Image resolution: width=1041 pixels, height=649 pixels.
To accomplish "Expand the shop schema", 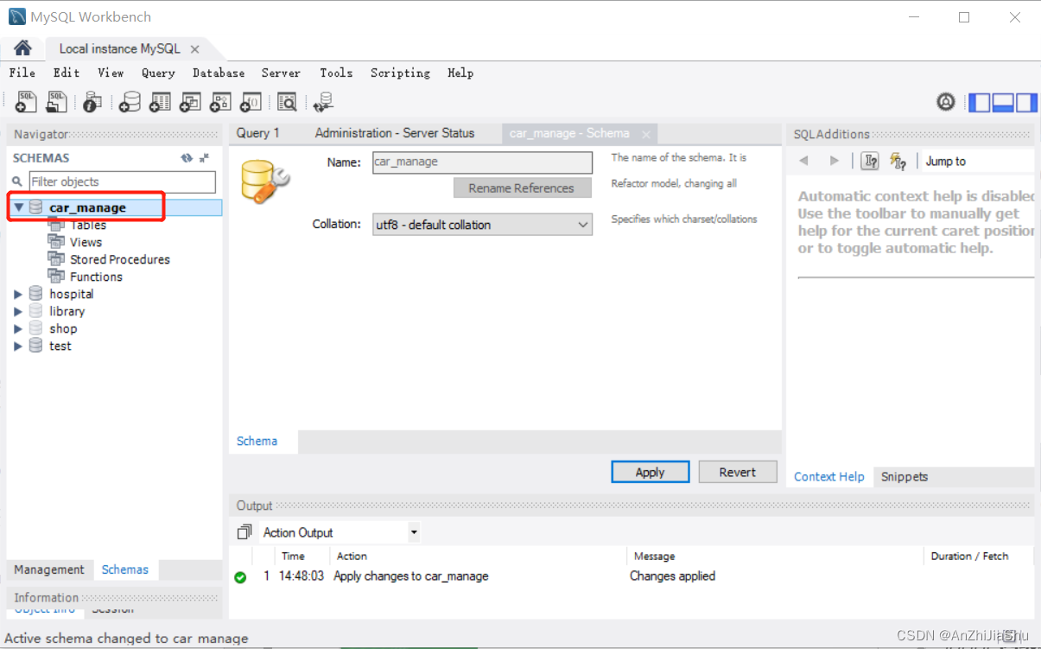I will click(18, 328).
